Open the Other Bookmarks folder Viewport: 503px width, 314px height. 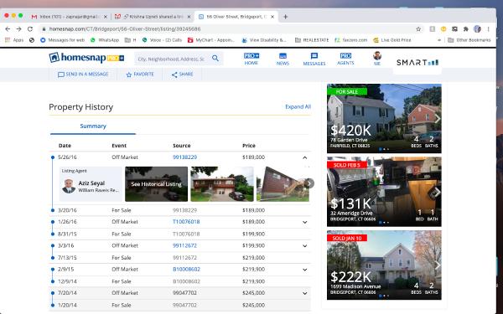pyautogui.click(x=469, y=40)
